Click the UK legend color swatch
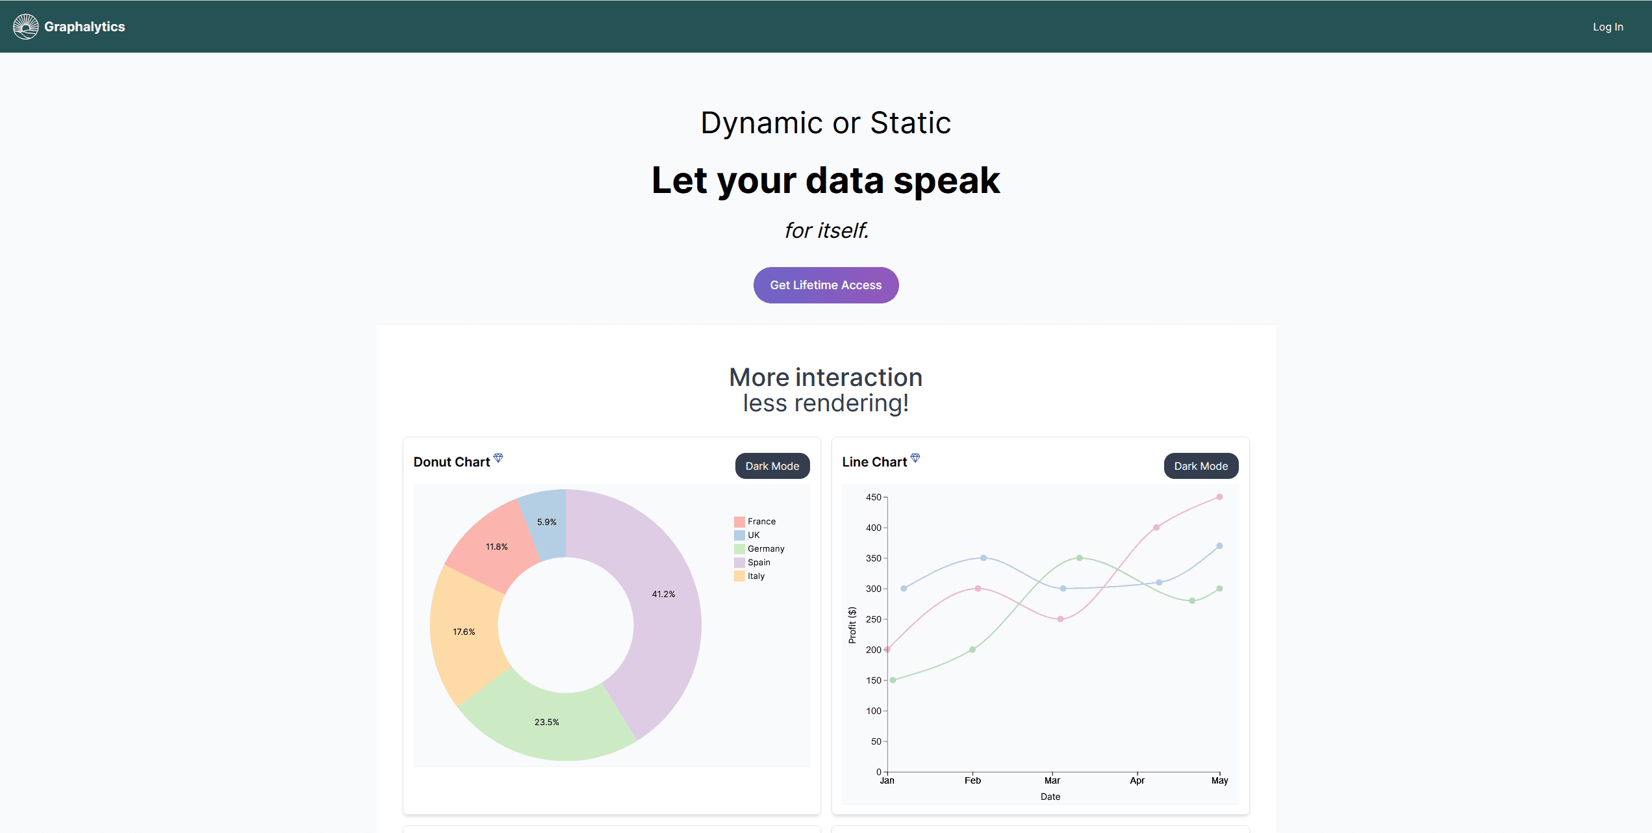 click(739, 535)
